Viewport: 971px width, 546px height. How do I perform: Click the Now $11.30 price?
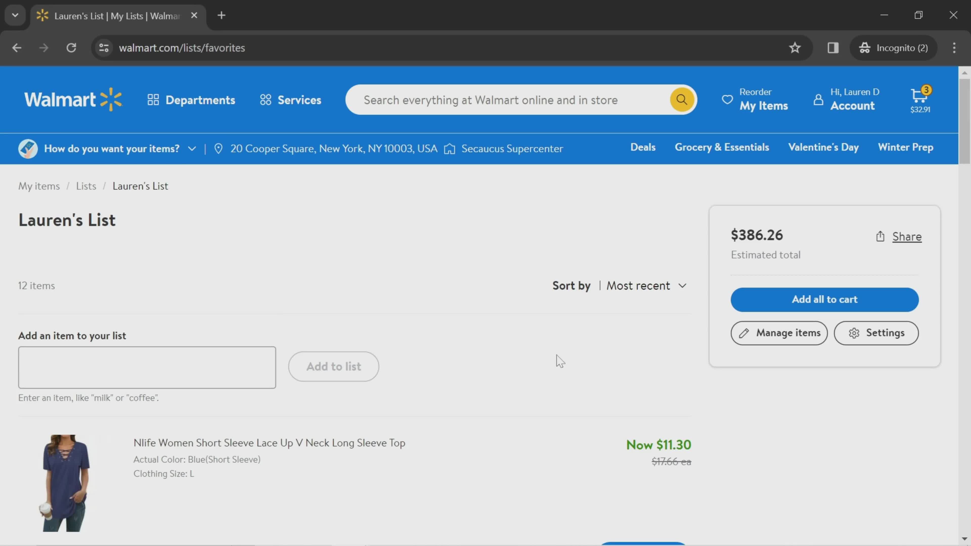tap(658, 445)
